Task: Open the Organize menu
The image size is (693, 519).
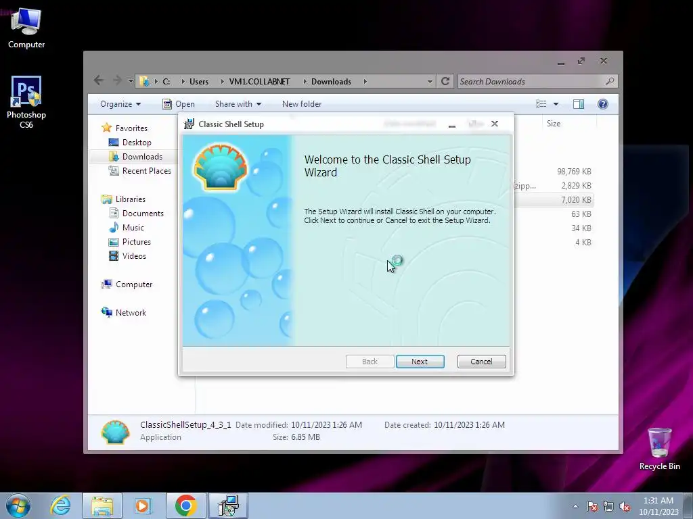Action: [120, 104]
